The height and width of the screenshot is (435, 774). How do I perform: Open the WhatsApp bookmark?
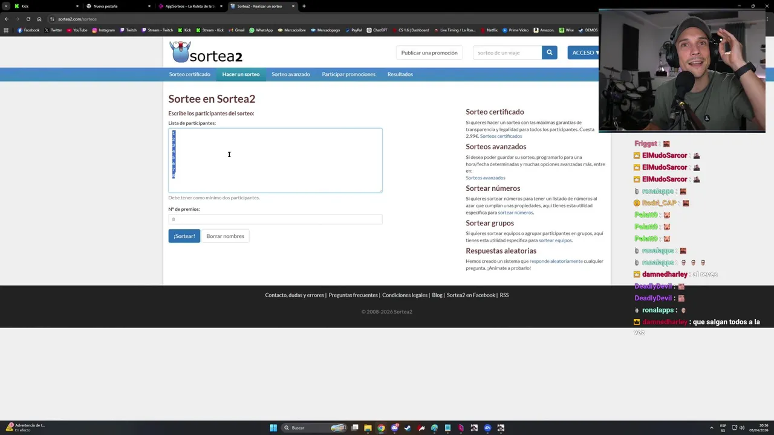(261, 30)
